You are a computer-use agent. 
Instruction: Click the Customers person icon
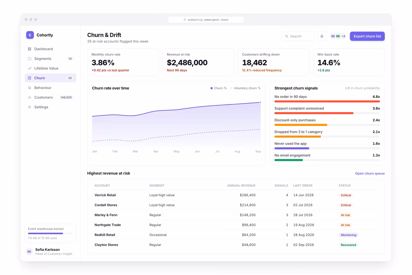coord(30,97)
